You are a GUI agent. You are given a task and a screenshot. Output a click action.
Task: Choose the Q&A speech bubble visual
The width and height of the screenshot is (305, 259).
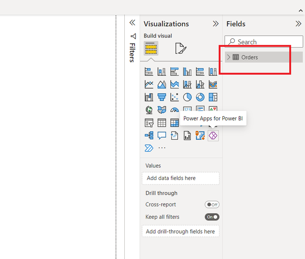tap(162, 136)
